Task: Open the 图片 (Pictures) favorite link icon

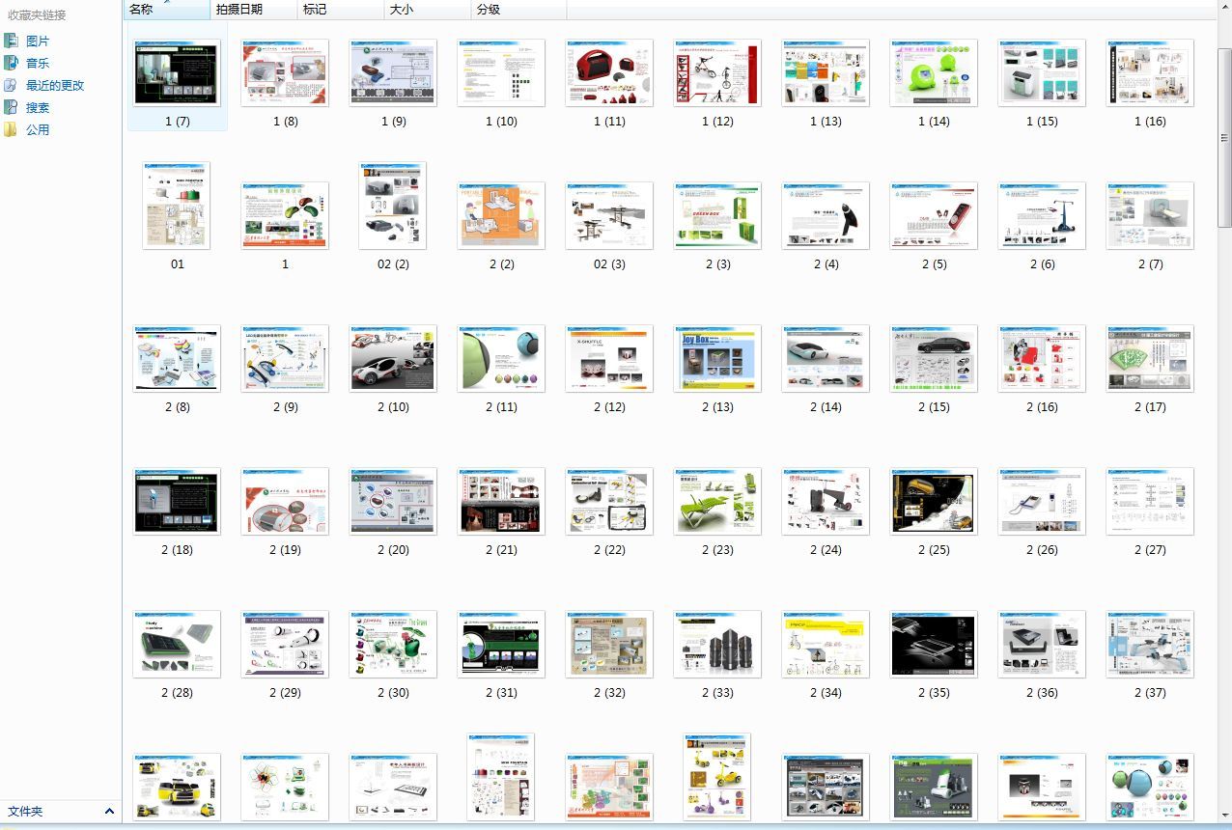Action: 12,41
